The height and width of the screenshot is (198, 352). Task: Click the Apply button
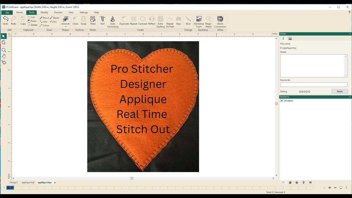pyautogui.click(x=340, y=91)
